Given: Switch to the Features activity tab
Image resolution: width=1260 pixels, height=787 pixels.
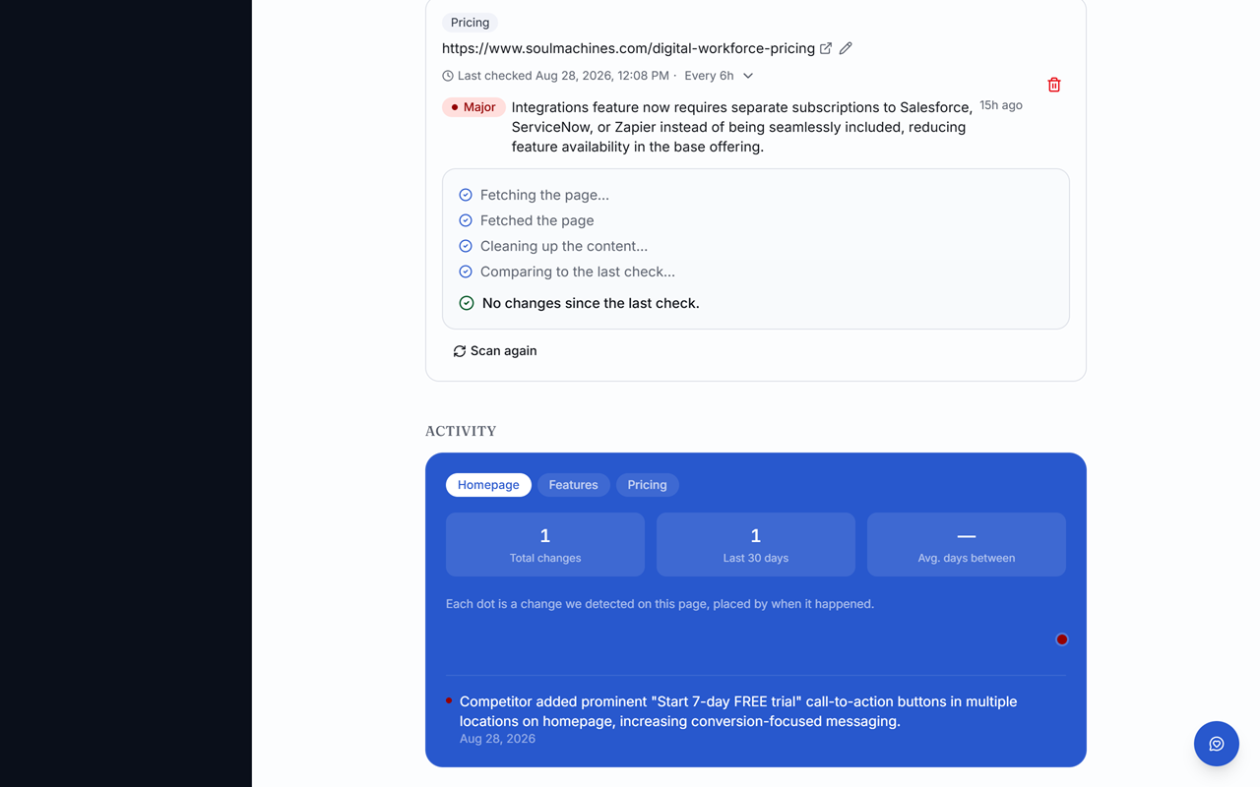Looking at the screenshot, I should [x=574, y=485].
